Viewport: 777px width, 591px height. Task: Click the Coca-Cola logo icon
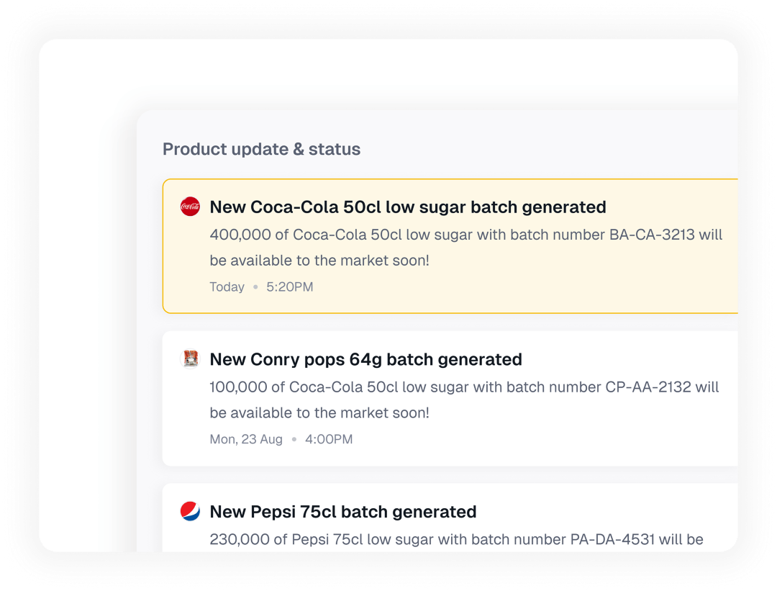pyautogui.click(x=190, y=207)
